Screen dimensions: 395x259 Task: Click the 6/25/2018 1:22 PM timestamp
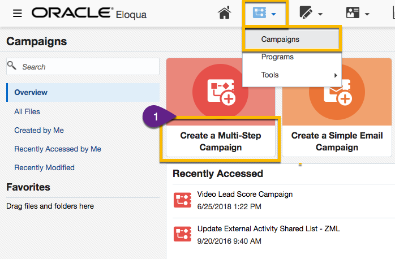pos(229,206)
